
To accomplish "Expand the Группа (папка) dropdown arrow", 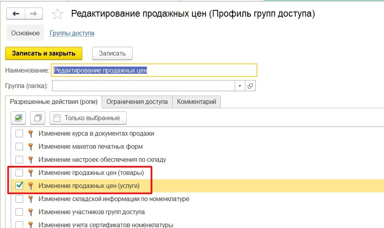I will click(240, 86).
